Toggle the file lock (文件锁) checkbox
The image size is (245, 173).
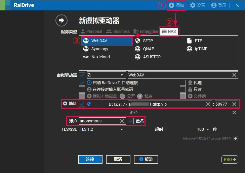182,96
